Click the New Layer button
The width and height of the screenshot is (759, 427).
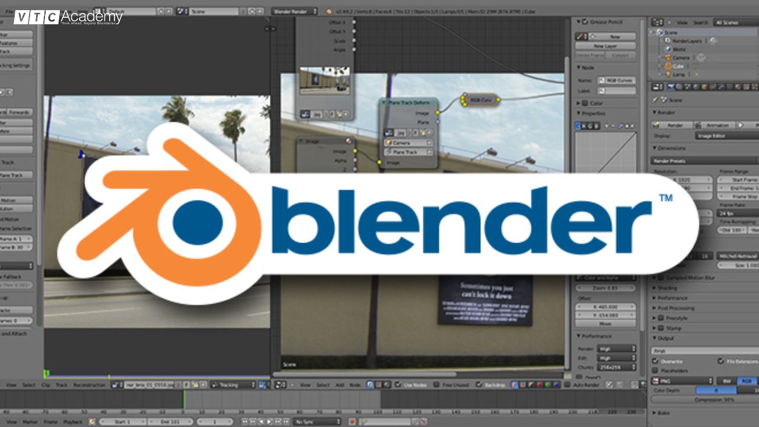pyautogui.click(x=605, y=46)
